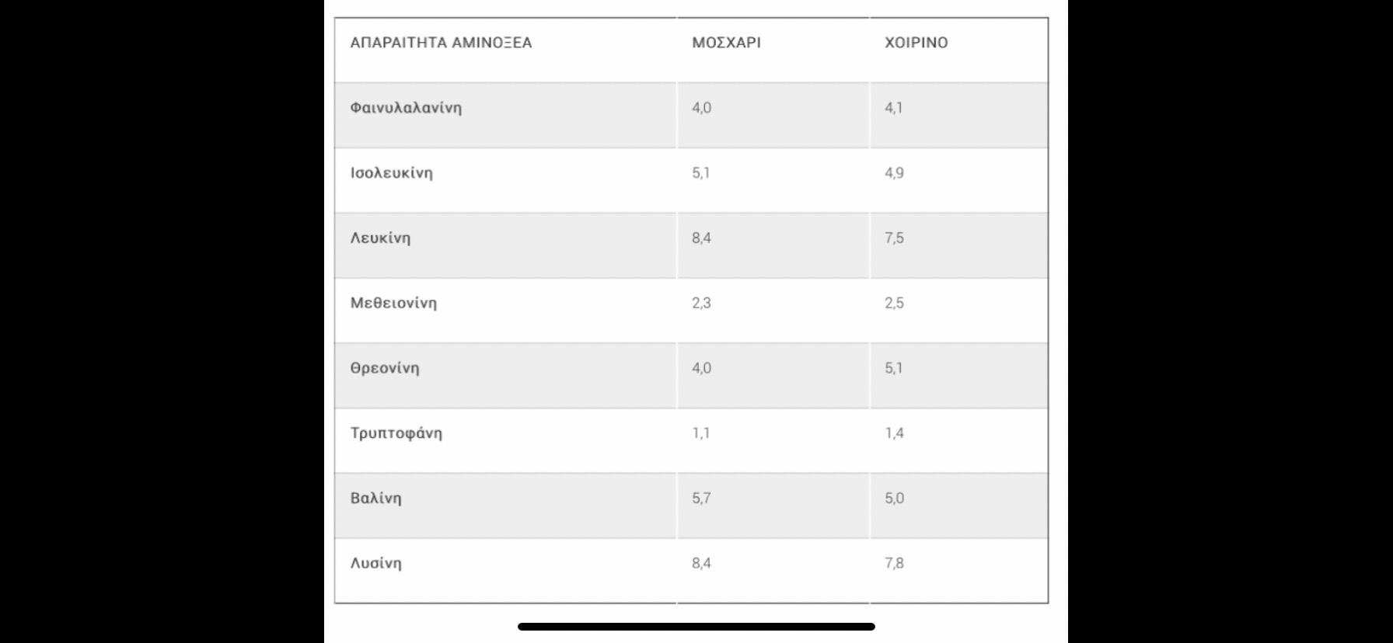Click the ΜΟΣΧΑΡΙ value 5,7 for Βαλίνη

(701, 499)
